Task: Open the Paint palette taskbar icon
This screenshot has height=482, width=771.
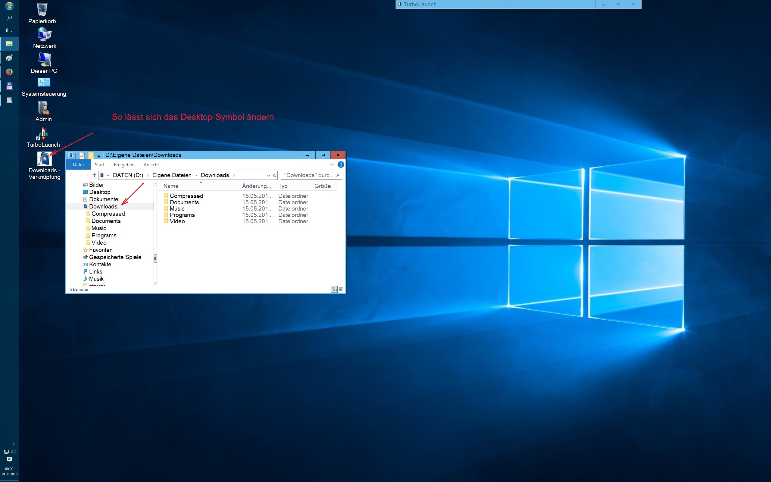Action: tap(9, 58)
